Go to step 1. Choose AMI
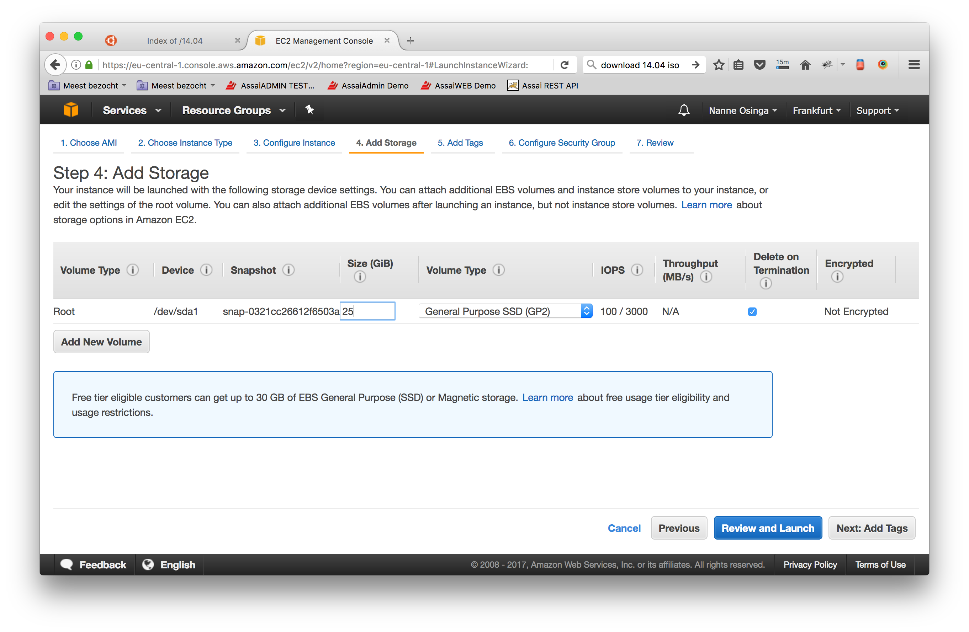Viewport: 969px width, 632px height. 89,143
